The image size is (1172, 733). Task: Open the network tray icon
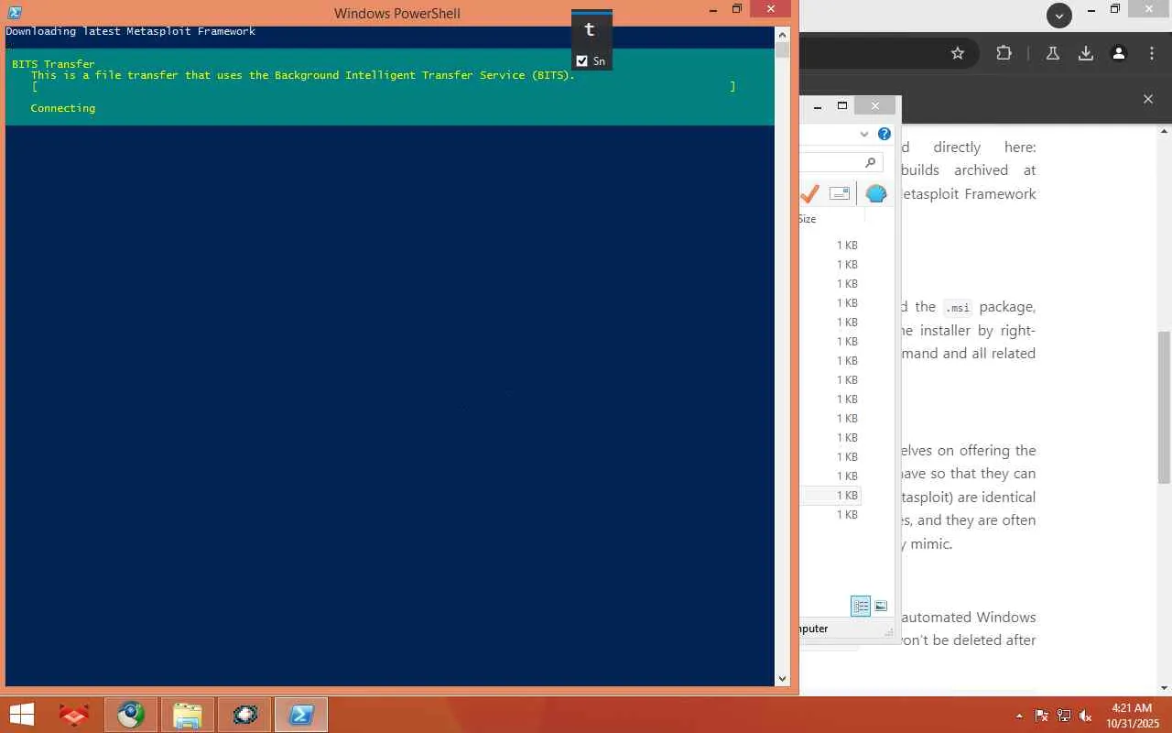(x=1064, y=716)
